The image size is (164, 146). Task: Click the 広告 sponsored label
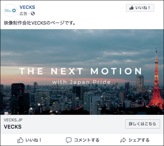[23, 14]
